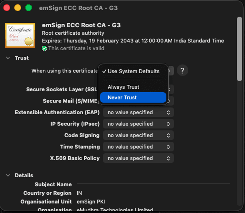Image resolution: width=245 pixels, height=213 pixels.
Task: Click the vertical scrollbar thumb
Action: pyautogui.click(x=239, y=49)
